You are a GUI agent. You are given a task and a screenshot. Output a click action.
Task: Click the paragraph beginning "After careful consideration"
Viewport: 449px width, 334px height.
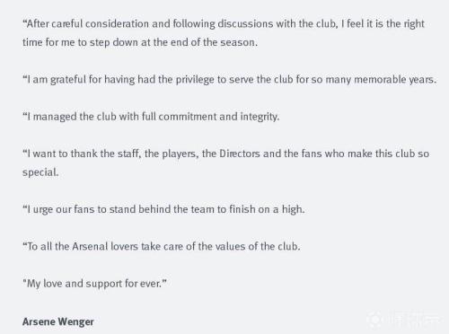coord(224,33)
